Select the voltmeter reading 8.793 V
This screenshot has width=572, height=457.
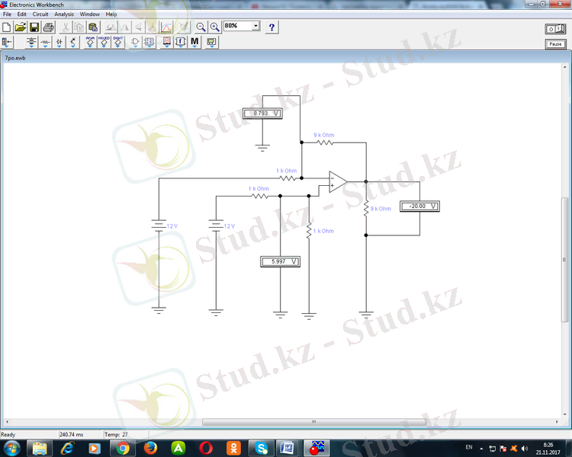coord(262,113)
